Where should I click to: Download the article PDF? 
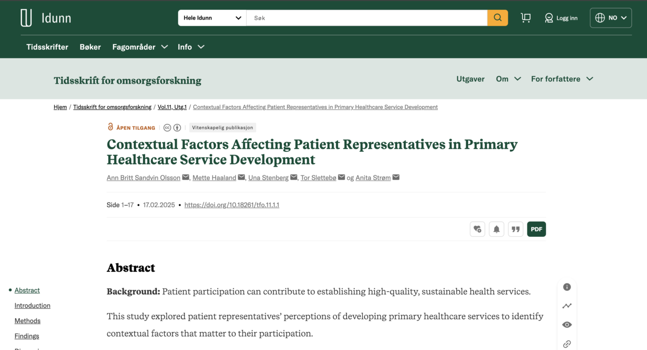click(x=537, y=229)
